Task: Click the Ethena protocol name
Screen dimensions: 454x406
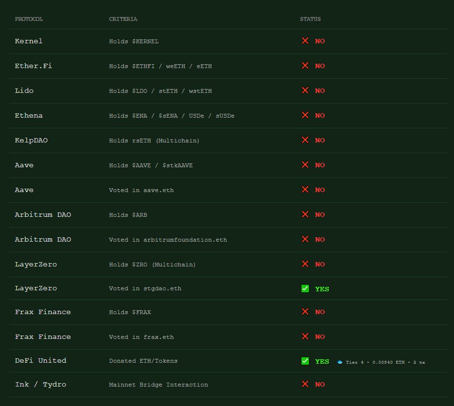Action: click(x=29, y=116)
